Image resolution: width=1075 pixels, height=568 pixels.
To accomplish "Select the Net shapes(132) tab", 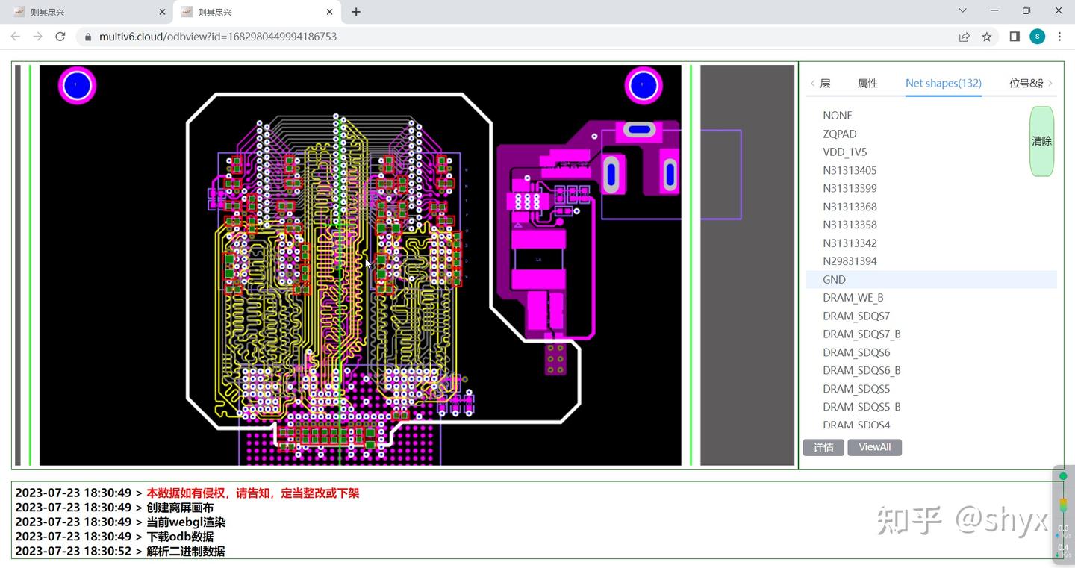I will tap(944, 84).
